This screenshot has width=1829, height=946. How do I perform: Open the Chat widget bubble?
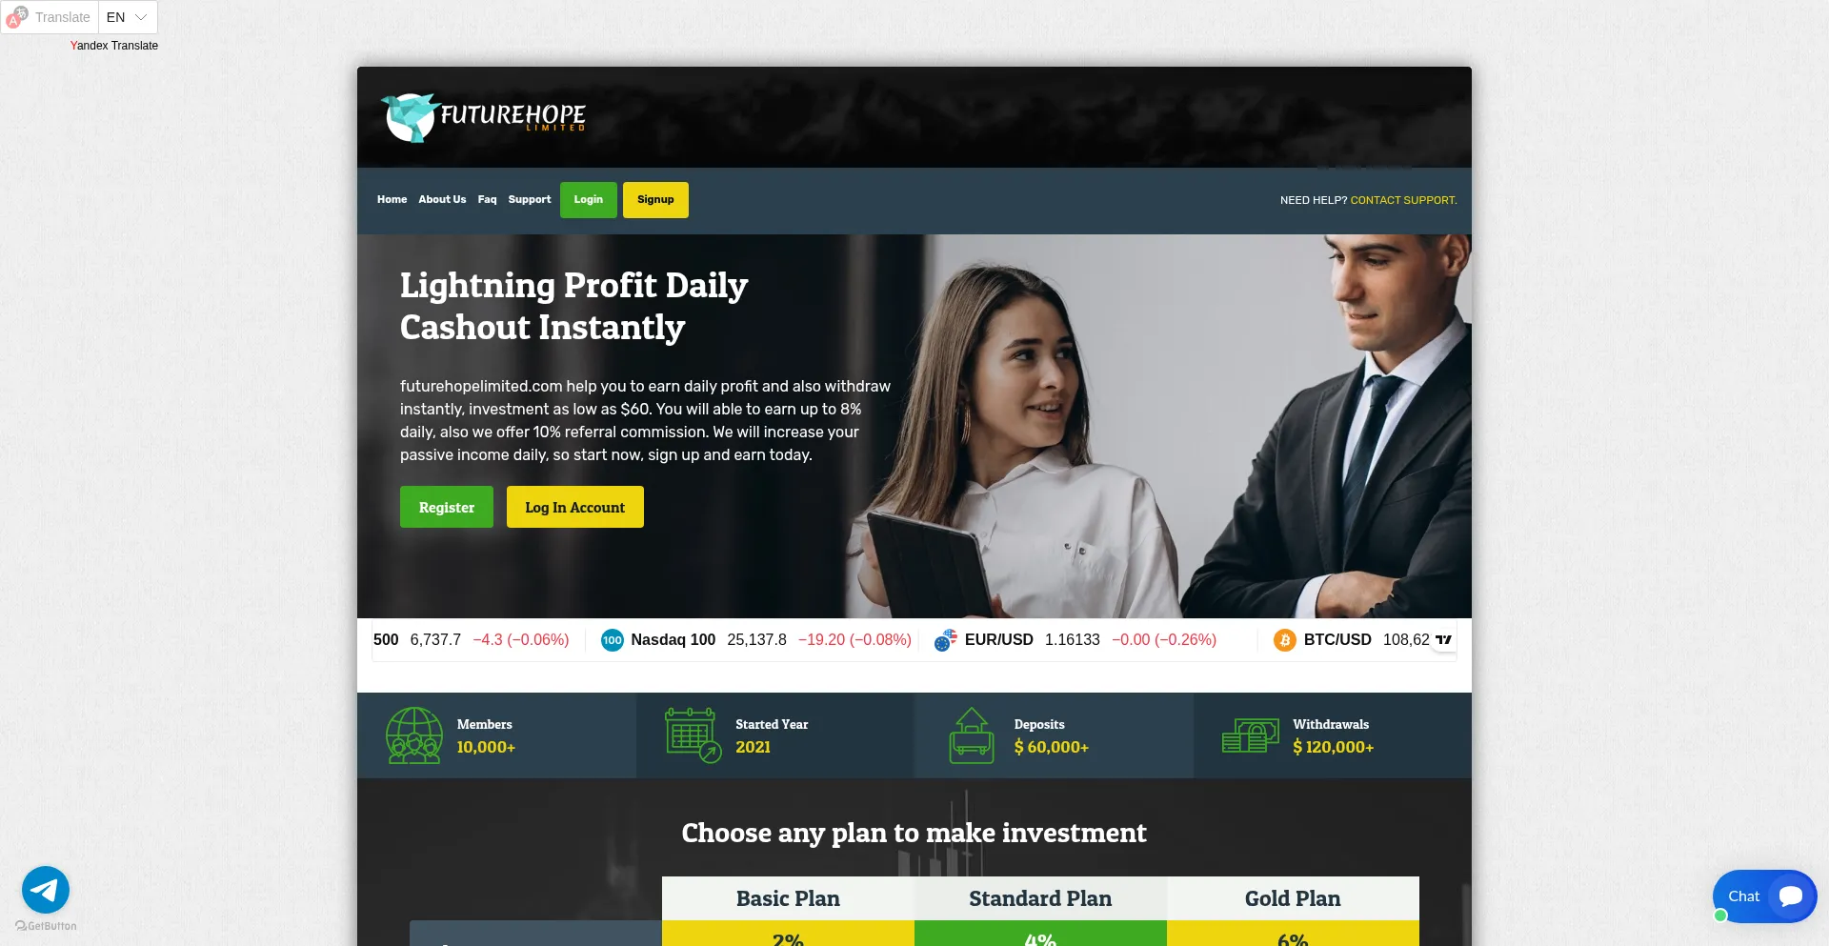pyautogui.click(x=1764, y=896)
